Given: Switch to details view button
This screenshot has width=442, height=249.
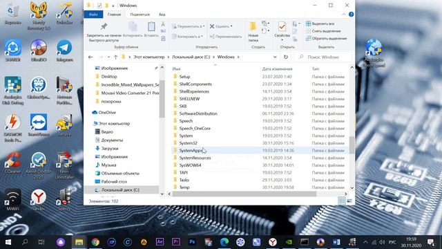Looking at the screenshot, I should [x=342, y=201].
